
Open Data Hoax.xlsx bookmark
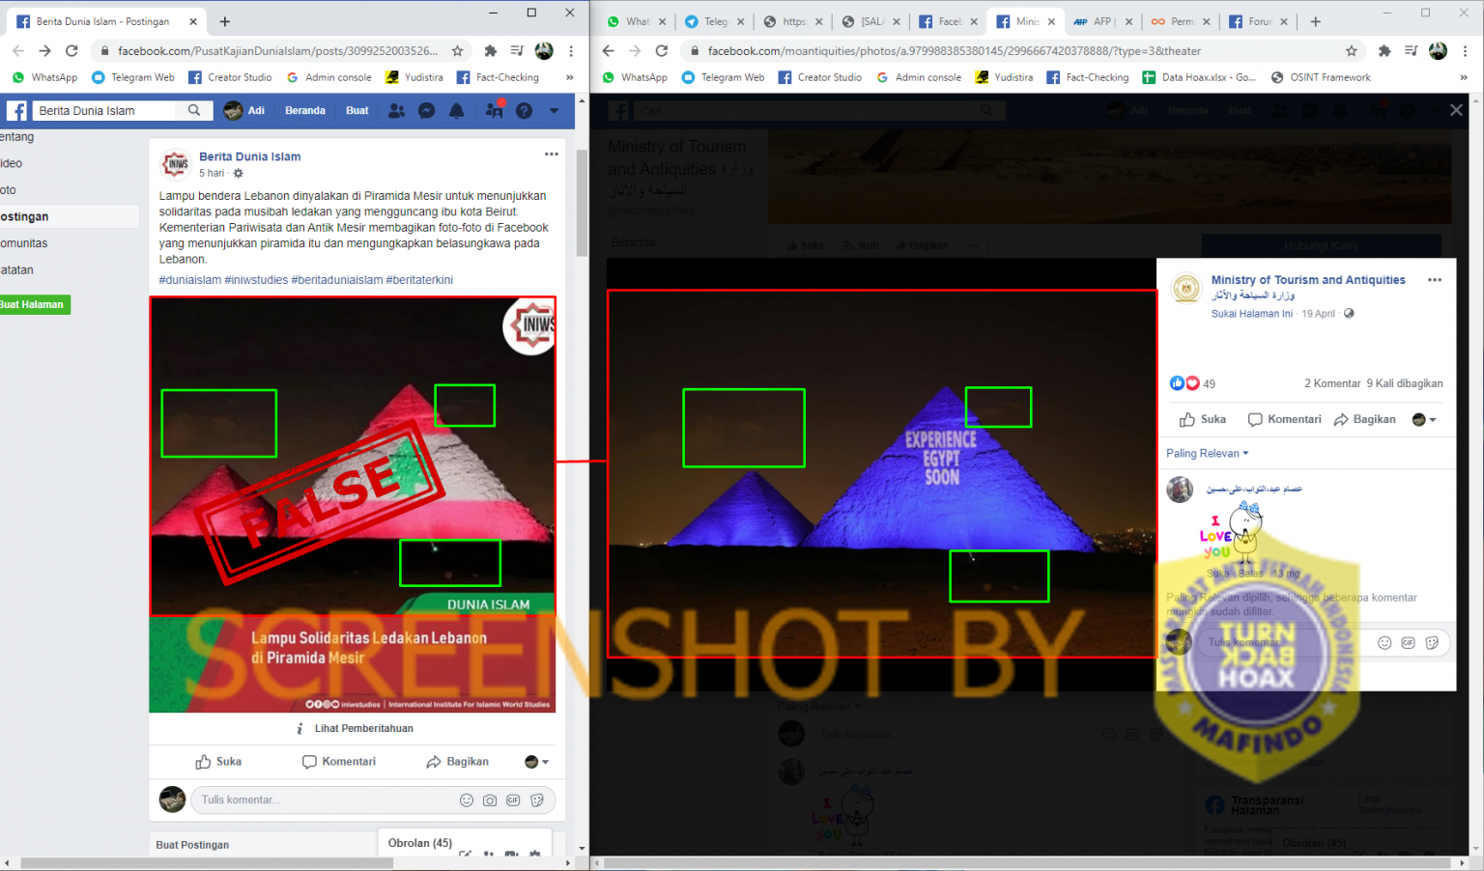pos(1199,77)
